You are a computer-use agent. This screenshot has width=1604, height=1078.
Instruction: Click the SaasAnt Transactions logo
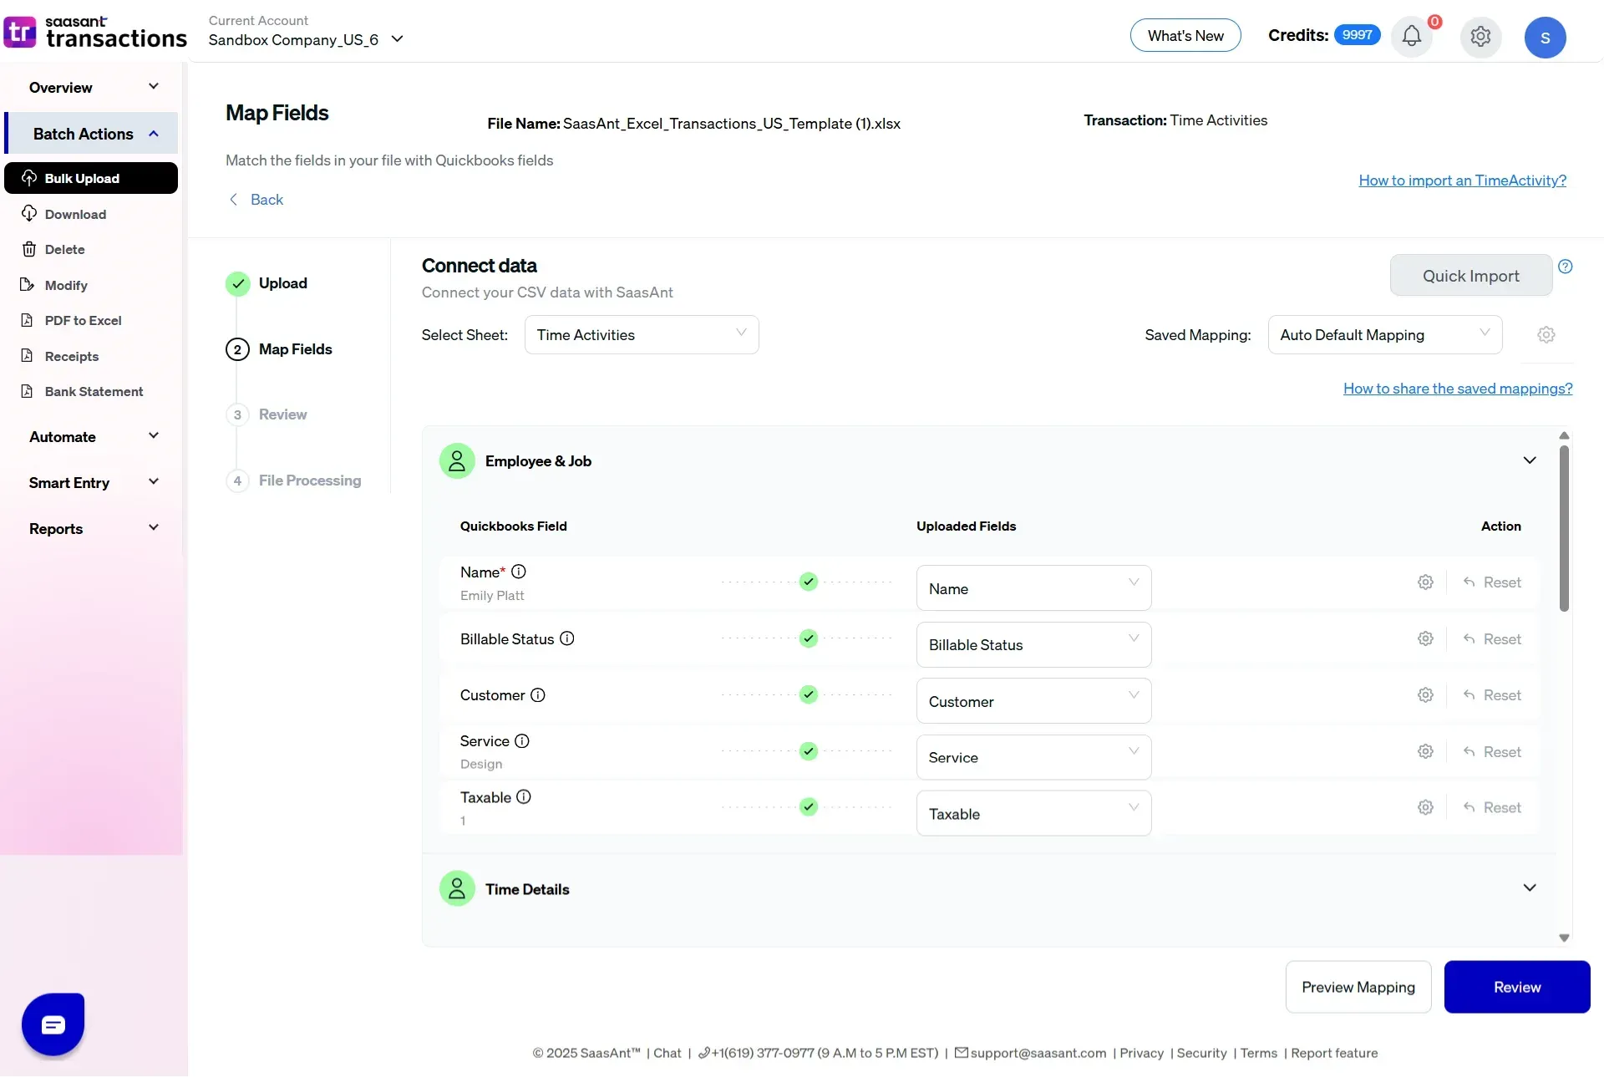[x=94, y=33]
